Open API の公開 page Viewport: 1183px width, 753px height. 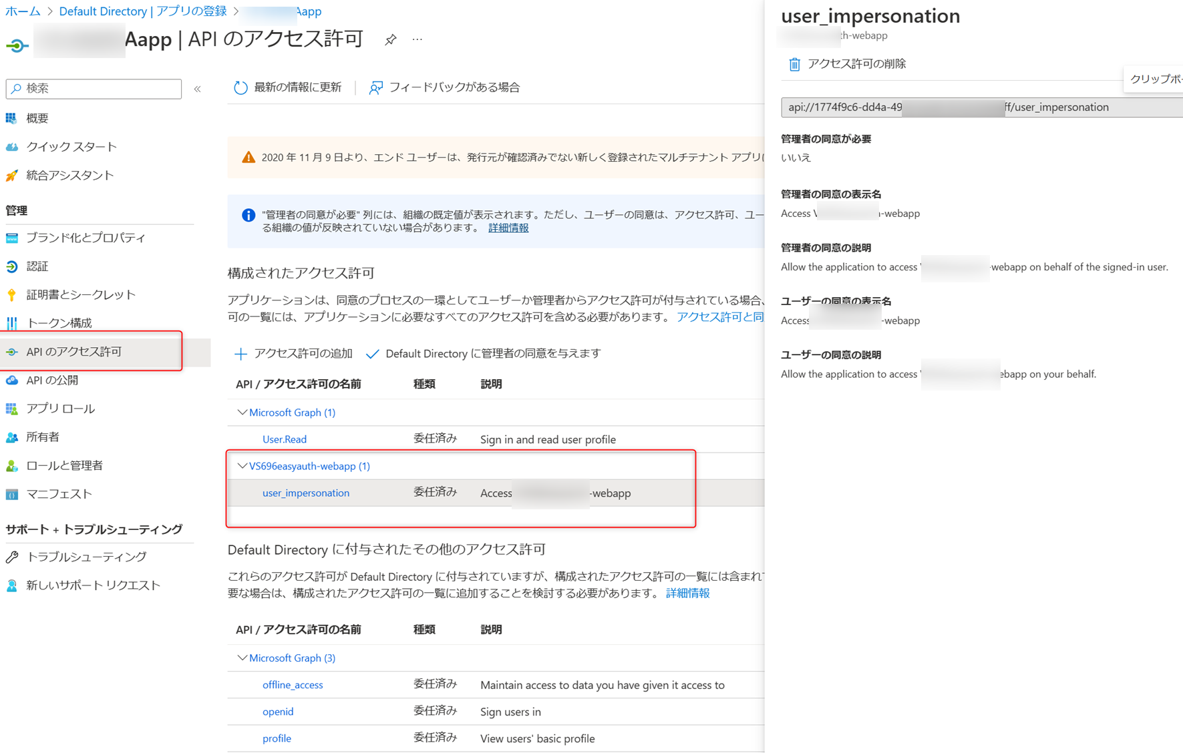(52, 380)
